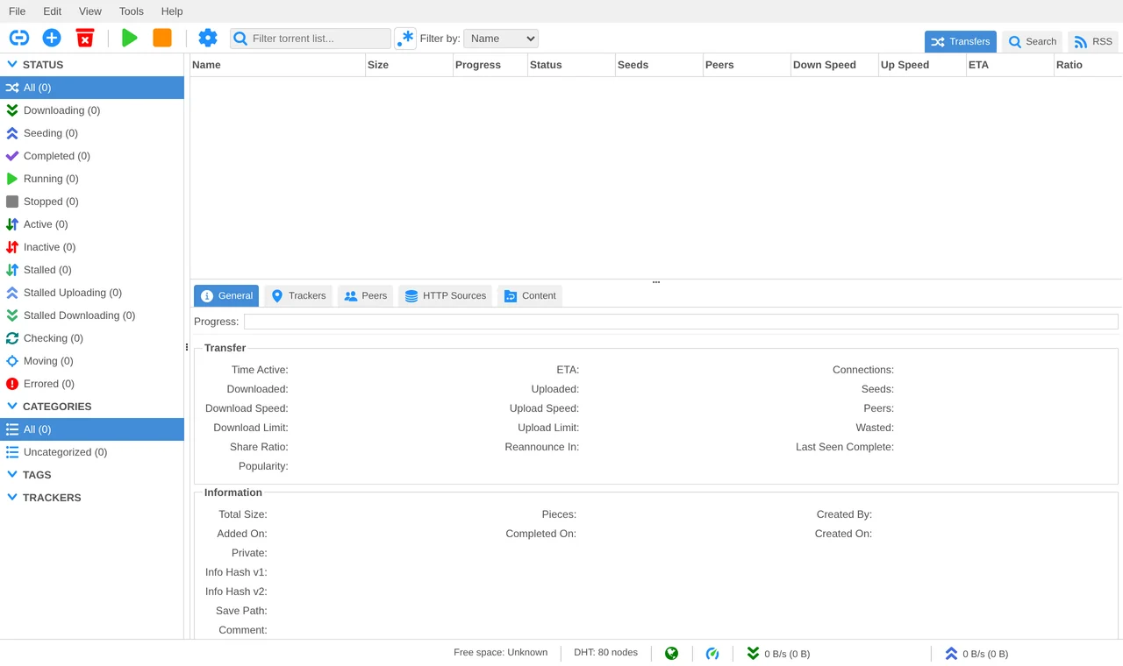
Task: Switch to the Search tab
Action: pyautogui.click(x=1033, y=41)
